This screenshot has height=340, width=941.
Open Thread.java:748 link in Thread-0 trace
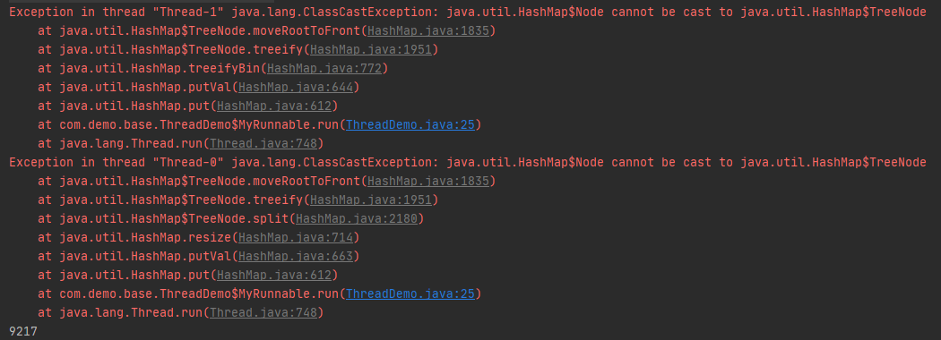pyautogui.click(x=263, y=312)
